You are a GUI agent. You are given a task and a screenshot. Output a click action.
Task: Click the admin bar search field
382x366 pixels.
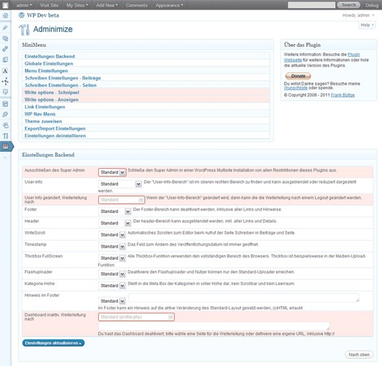point(312,5)
